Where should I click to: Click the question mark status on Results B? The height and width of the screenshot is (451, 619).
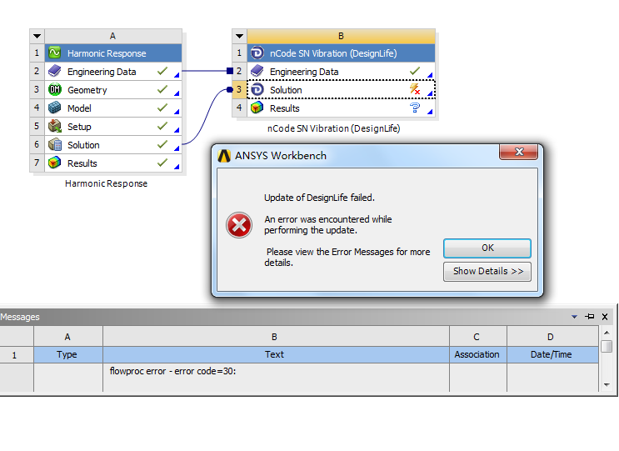click(415, 108)
